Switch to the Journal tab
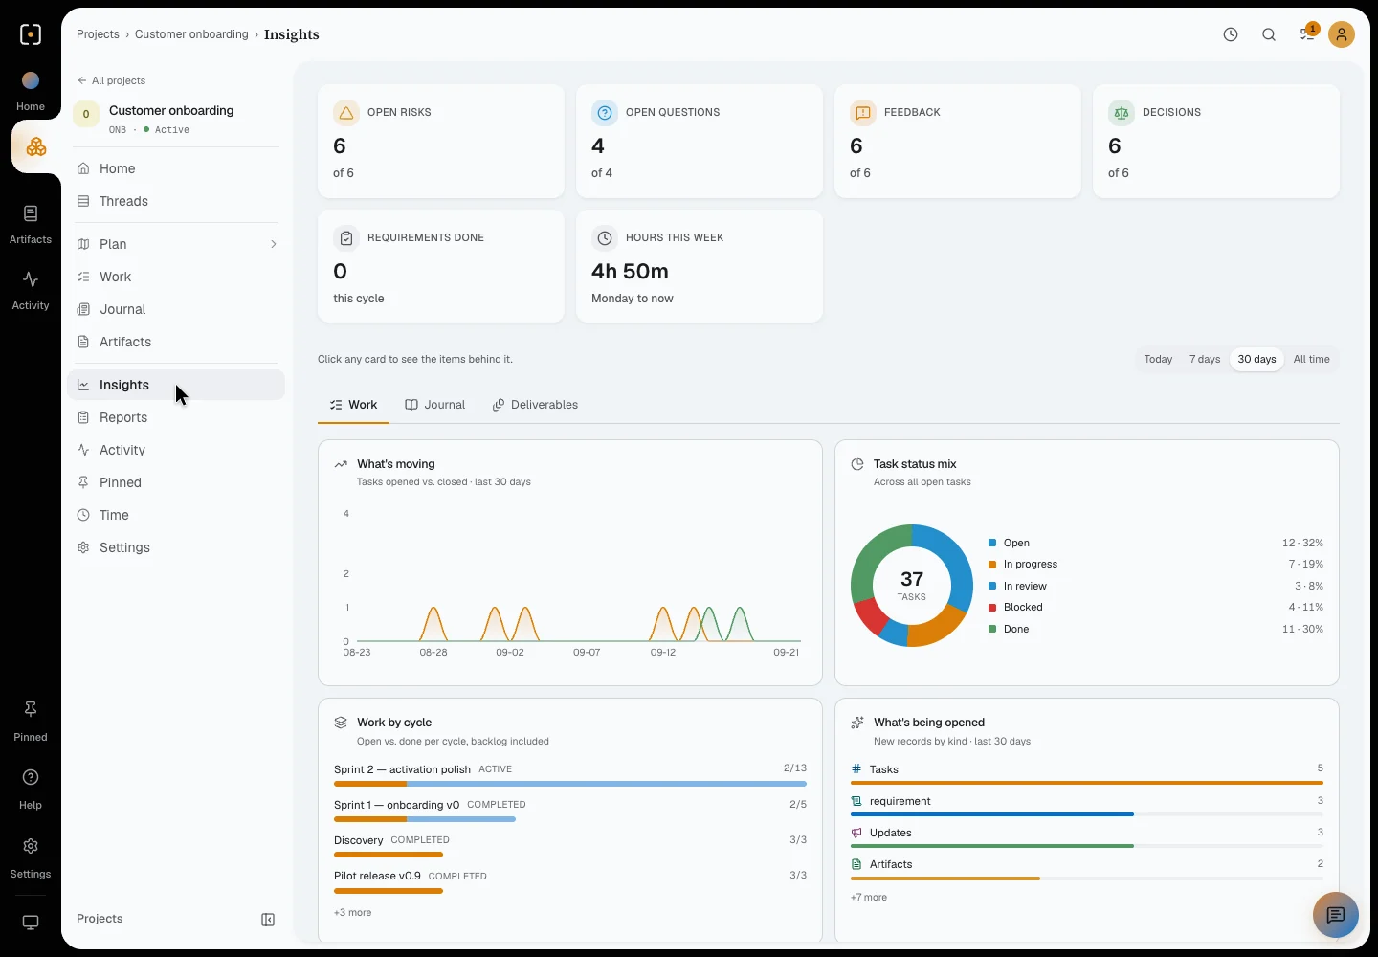This screenshot has height=957, width=1378. pos(435,405)
